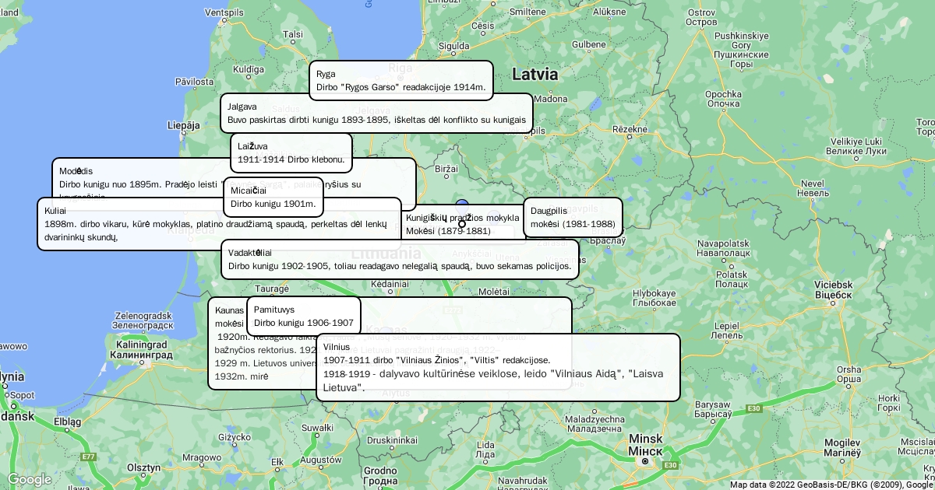
Task: Click the Pushkinskiye Gory label
Action: [741, 51]
